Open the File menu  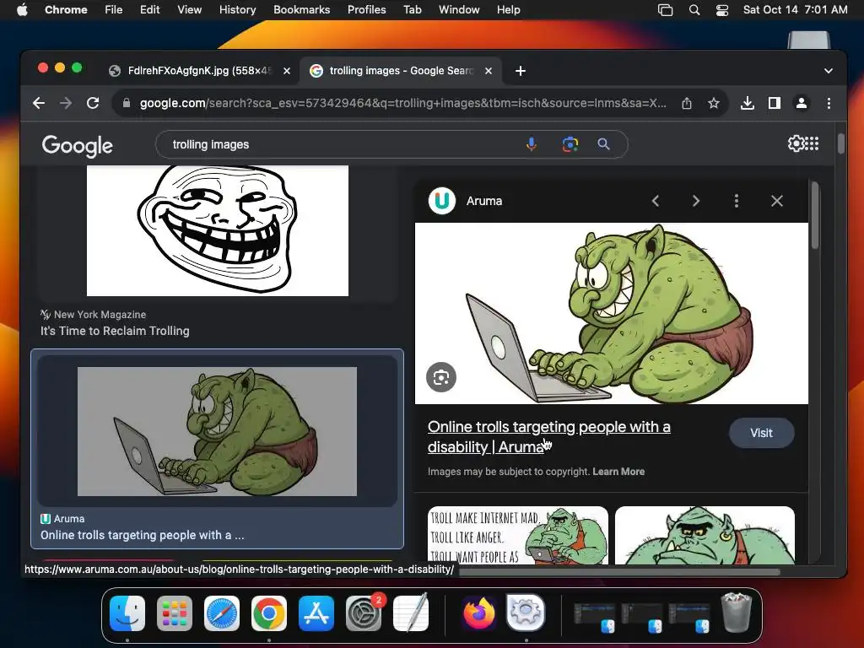coord(114,10)
